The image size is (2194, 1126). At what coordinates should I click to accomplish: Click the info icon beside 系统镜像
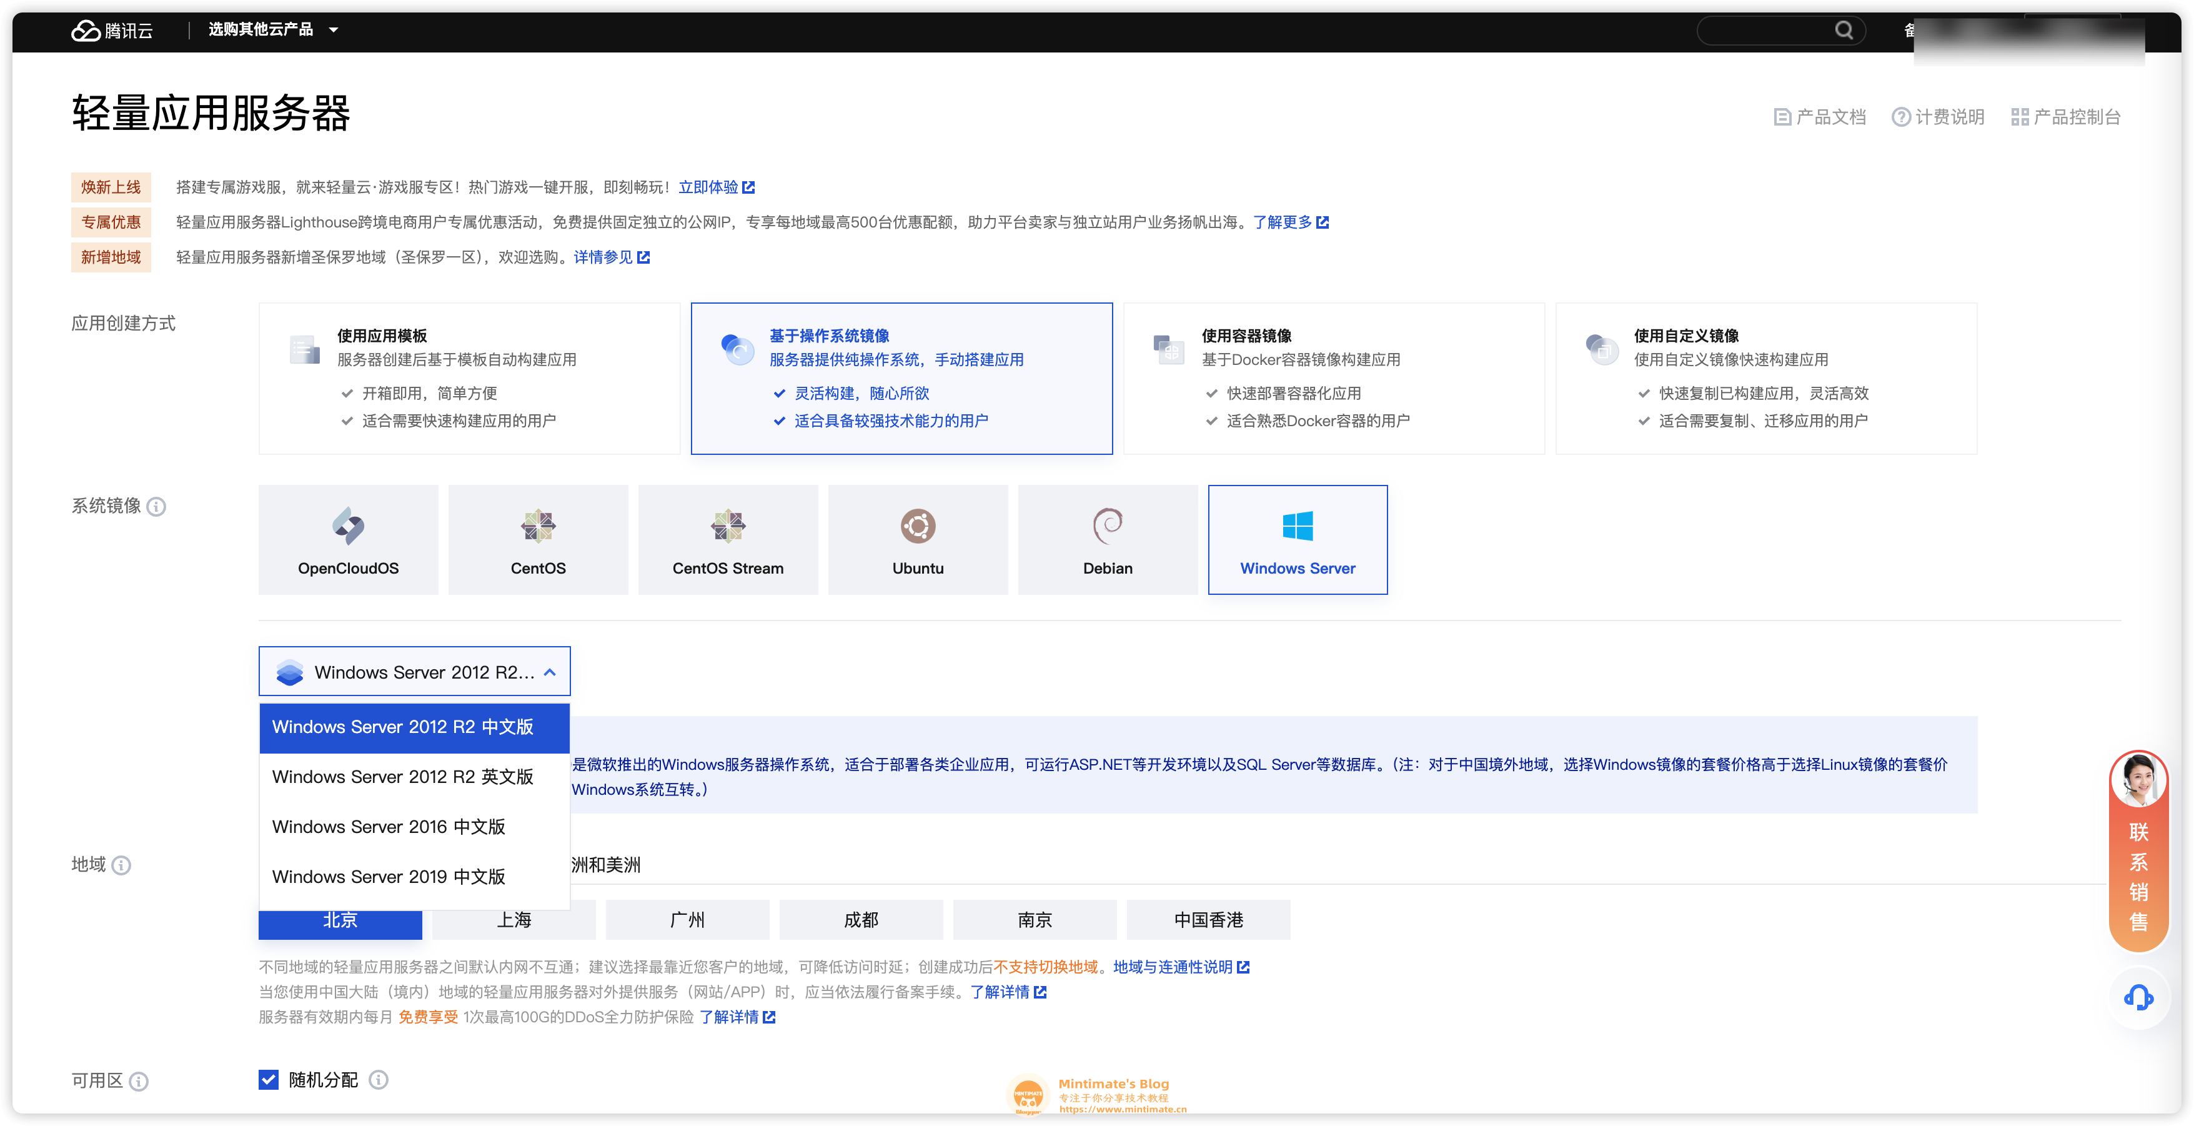157,507
